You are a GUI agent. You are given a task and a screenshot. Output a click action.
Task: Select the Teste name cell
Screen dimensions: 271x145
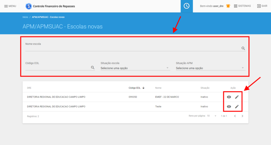coord(158,107)
